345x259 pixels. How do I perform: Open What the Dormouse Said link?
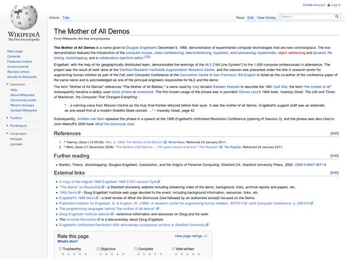tap(114, 124)
